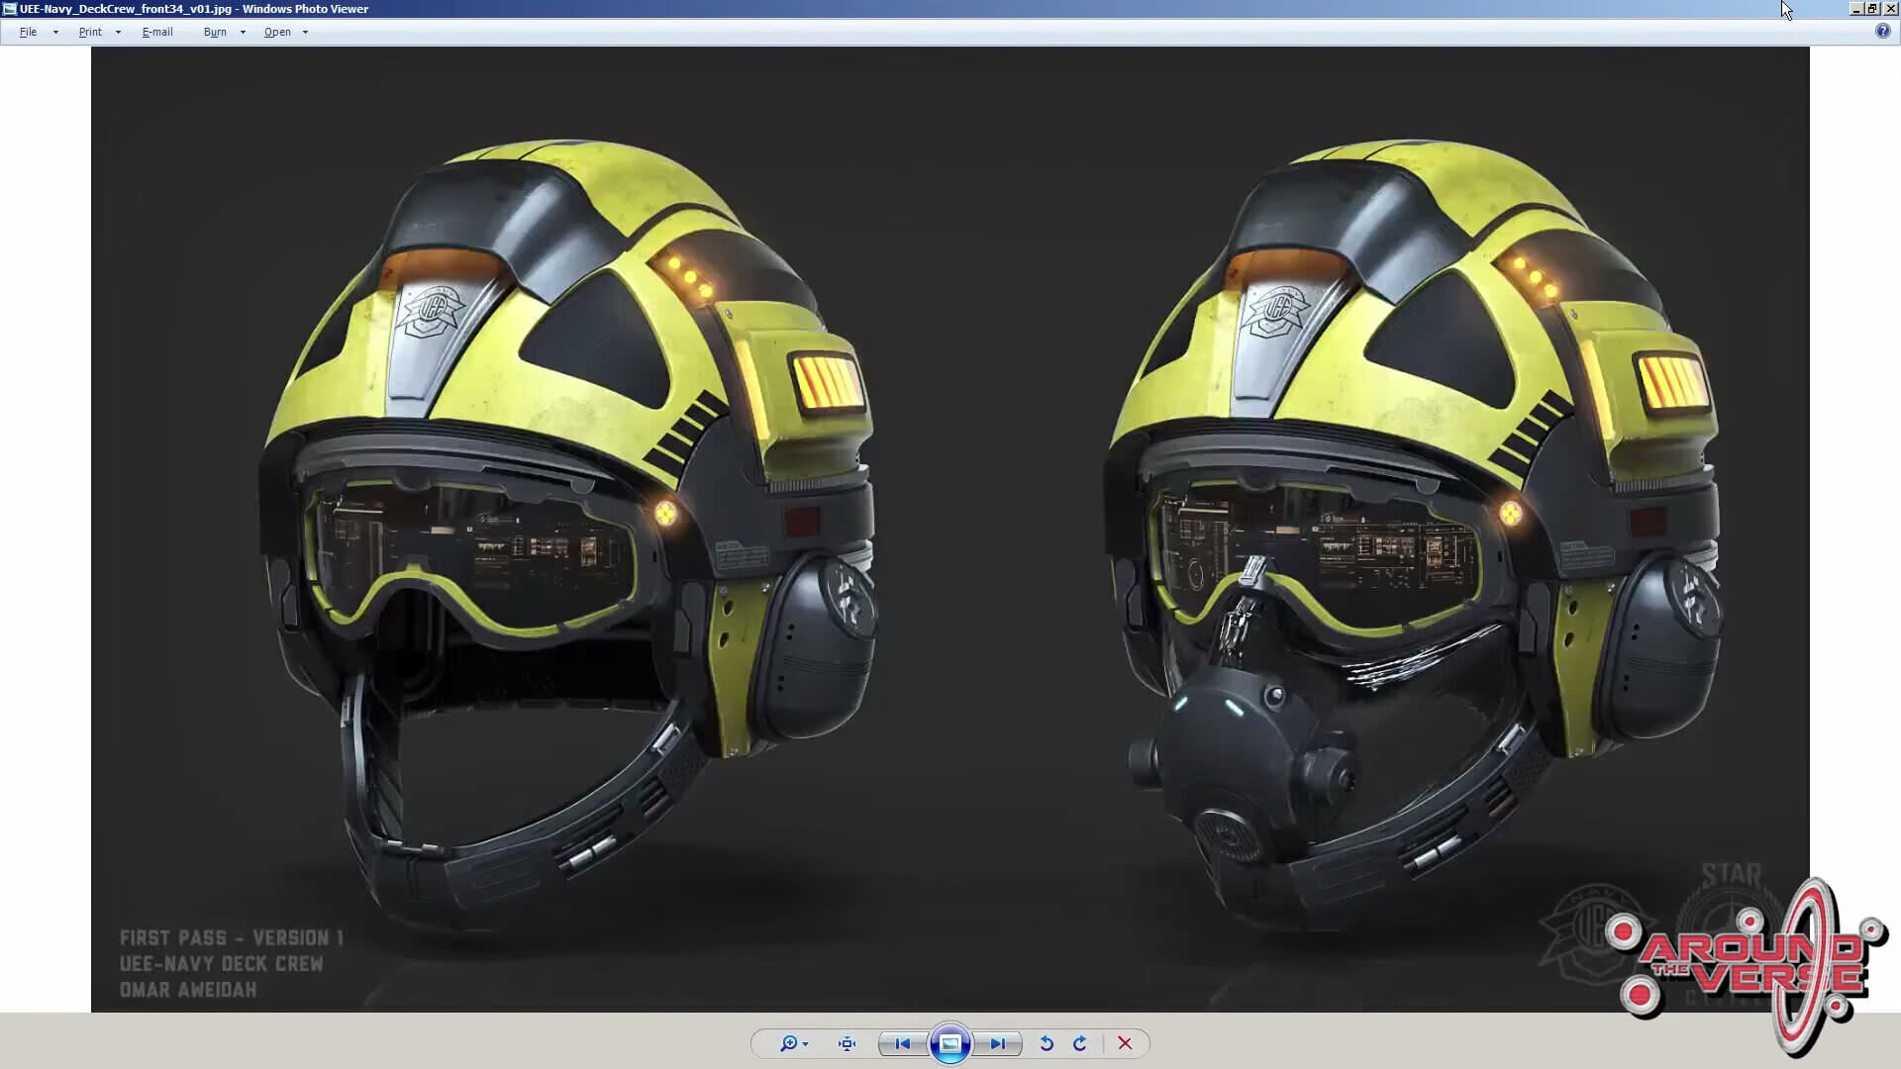Click the fit-to-window actual size icon
The image size is (1901, 1069).
tap(847, 1043)
